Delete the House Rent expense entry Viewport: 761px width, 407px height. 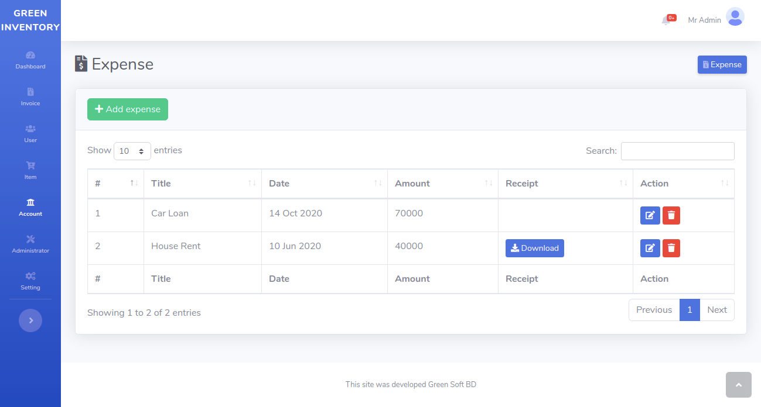[671, 248]
